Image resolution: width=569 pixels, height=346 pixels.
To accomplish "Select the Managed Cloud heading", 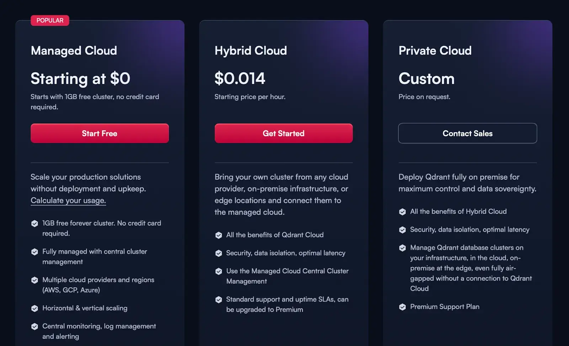I will pos(74,51).
